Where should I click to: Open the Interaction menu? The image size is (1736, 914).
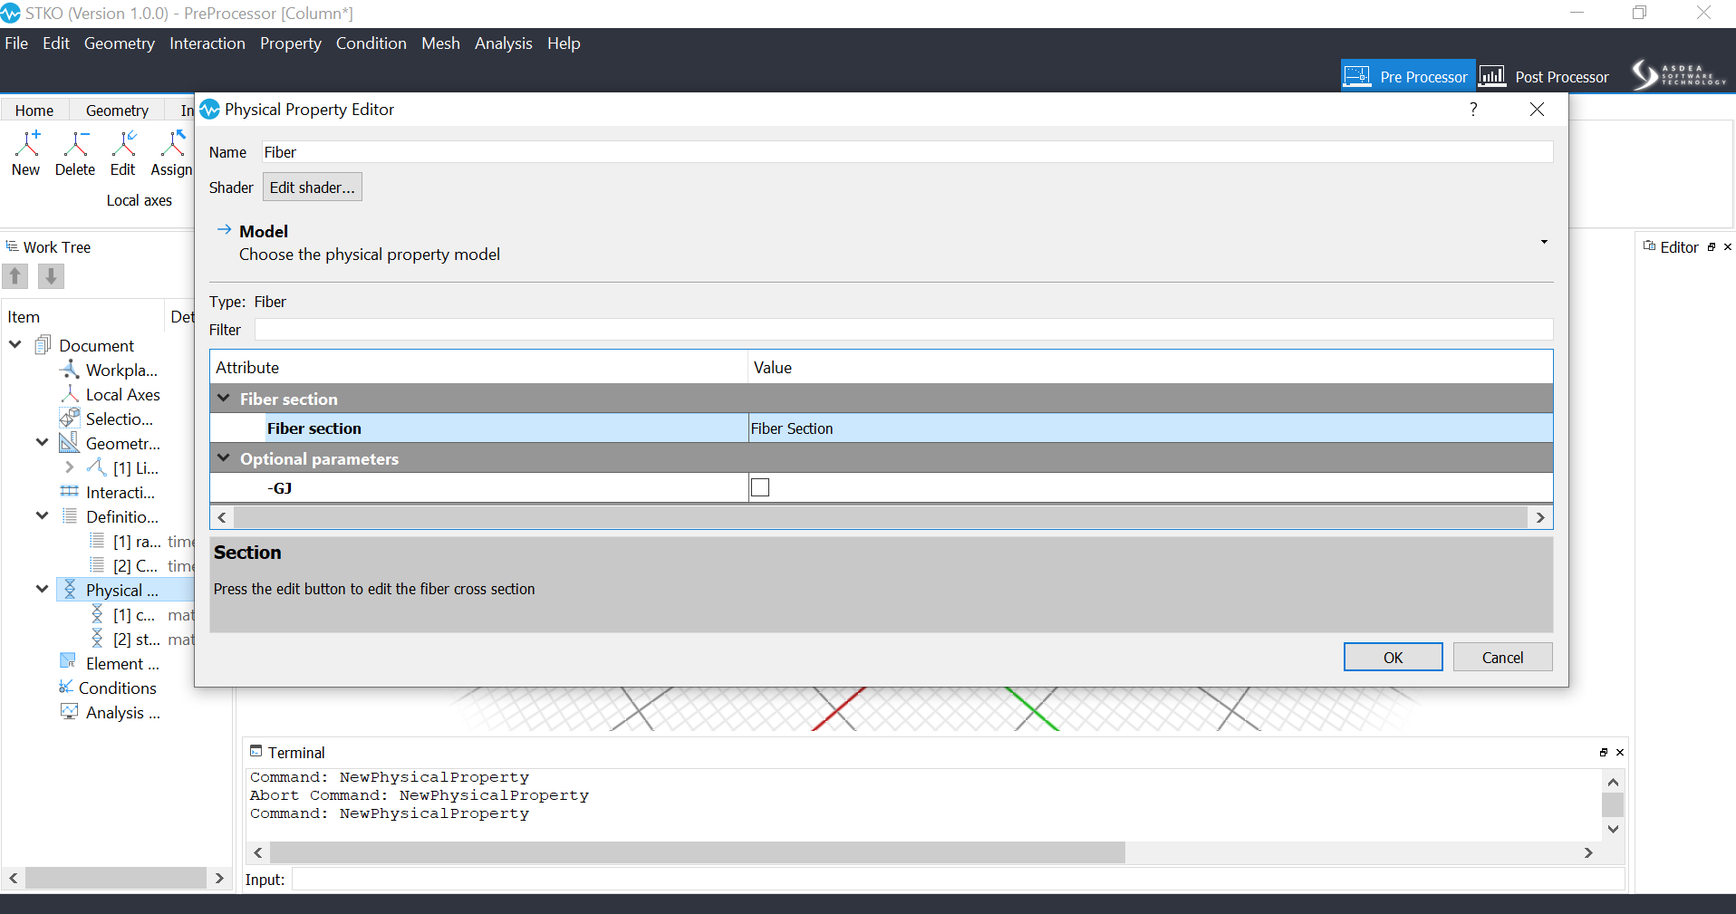coord(207,43)
